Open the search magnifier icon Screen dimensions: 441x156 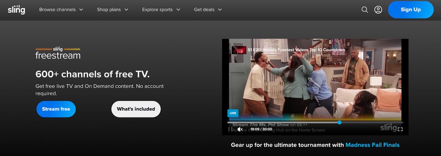[x=364, y=10]
